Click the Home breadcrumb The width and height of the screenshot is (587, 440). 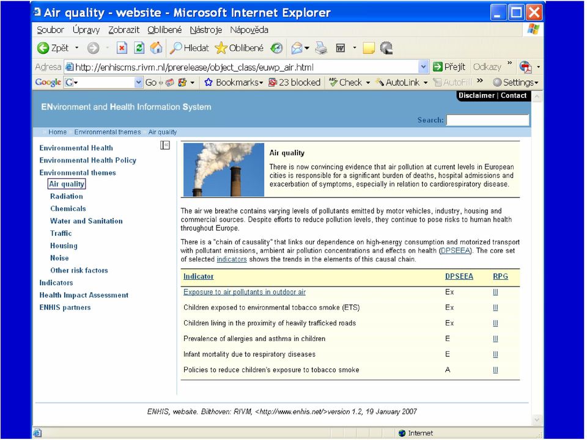[x=57, y=132]
